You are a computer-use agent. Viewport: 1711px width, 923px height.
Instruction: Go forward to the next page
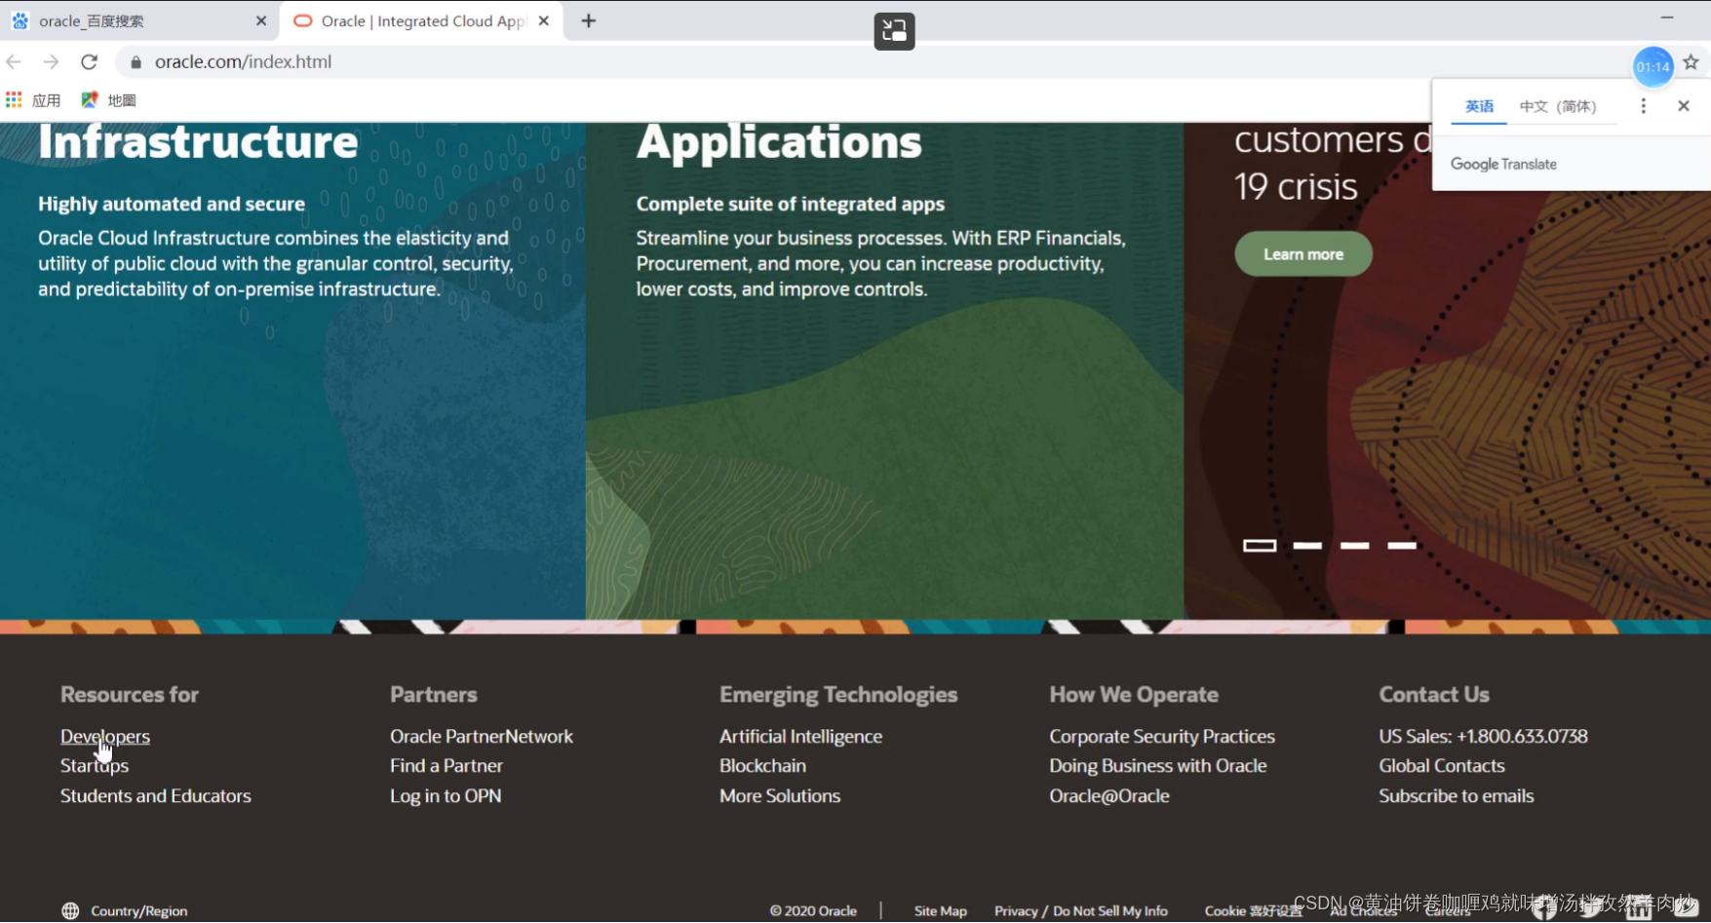[51, 61]
